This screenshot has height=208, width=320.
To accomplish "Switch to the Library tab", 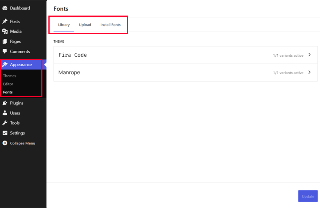I will pyautogui.click(x=64, y=25).
